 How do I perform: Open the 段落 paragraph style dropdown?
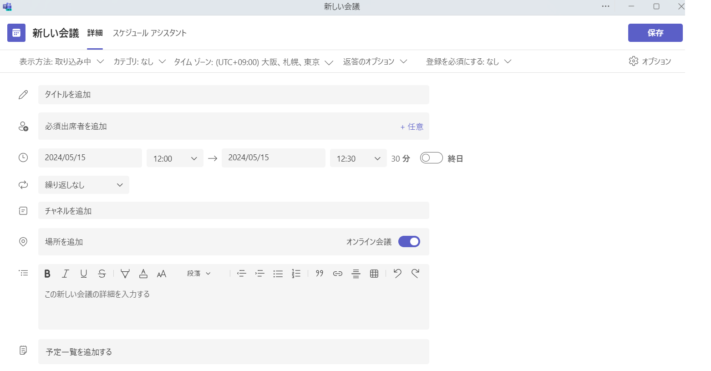(x=199, y=274)
